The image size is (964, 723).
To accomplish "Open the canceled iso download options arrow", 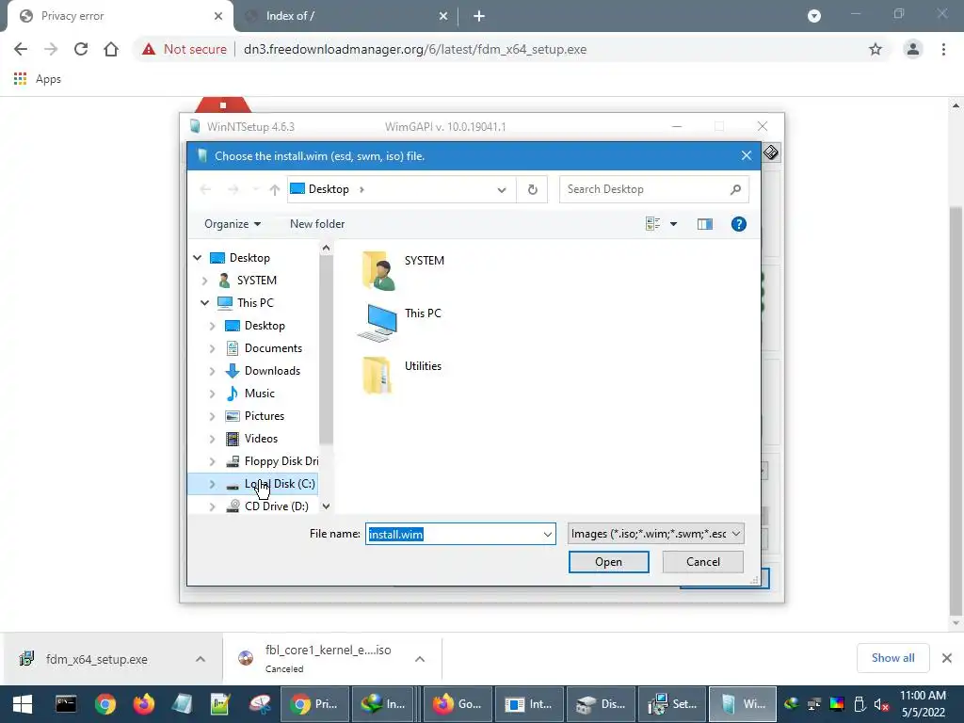I will (420, 659).
